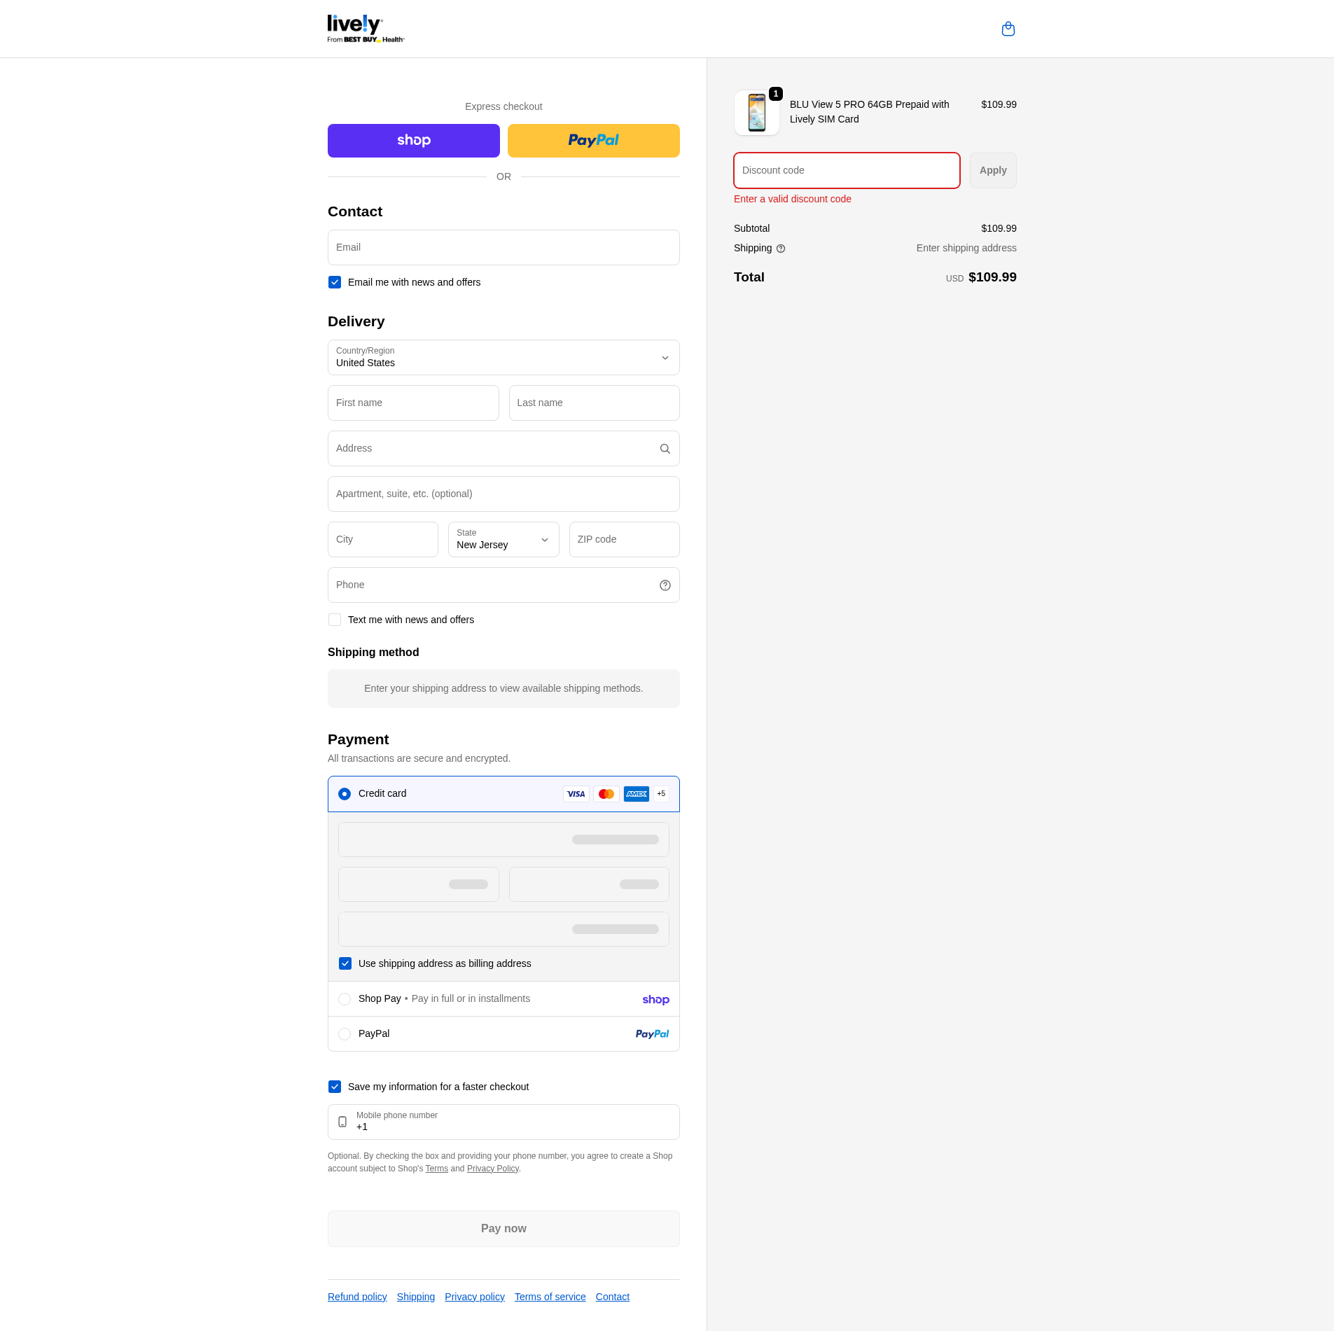Click the shipping info question icon
The height and width of the screenshot is (1331, 1334).
coord(781,249)
